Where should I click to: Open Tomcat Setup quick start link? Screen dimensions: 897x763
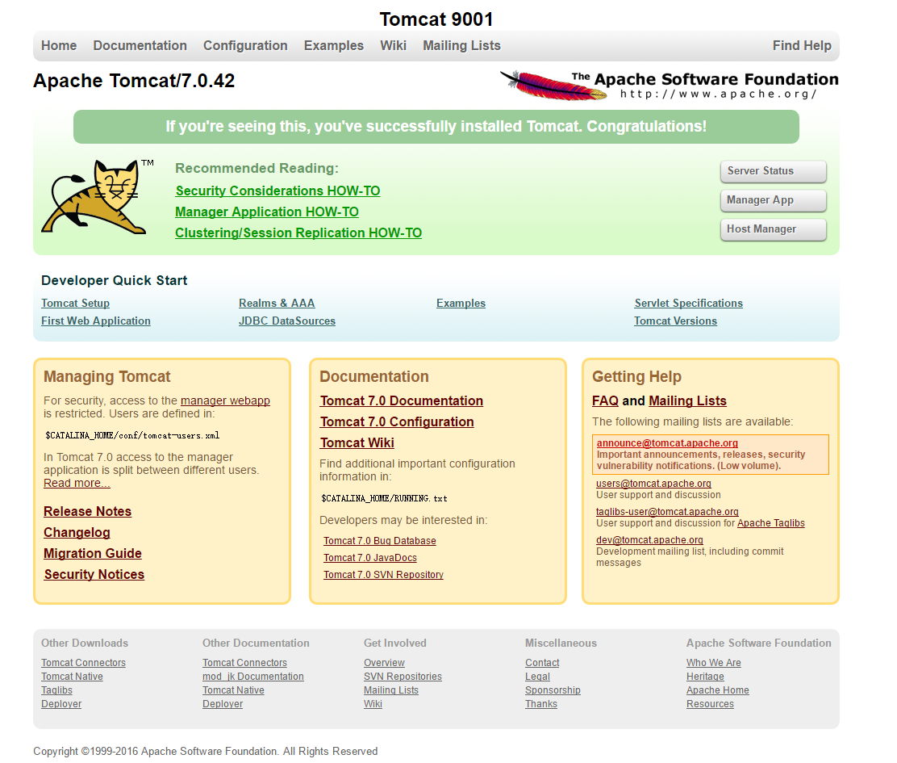[x=76, y=304]
